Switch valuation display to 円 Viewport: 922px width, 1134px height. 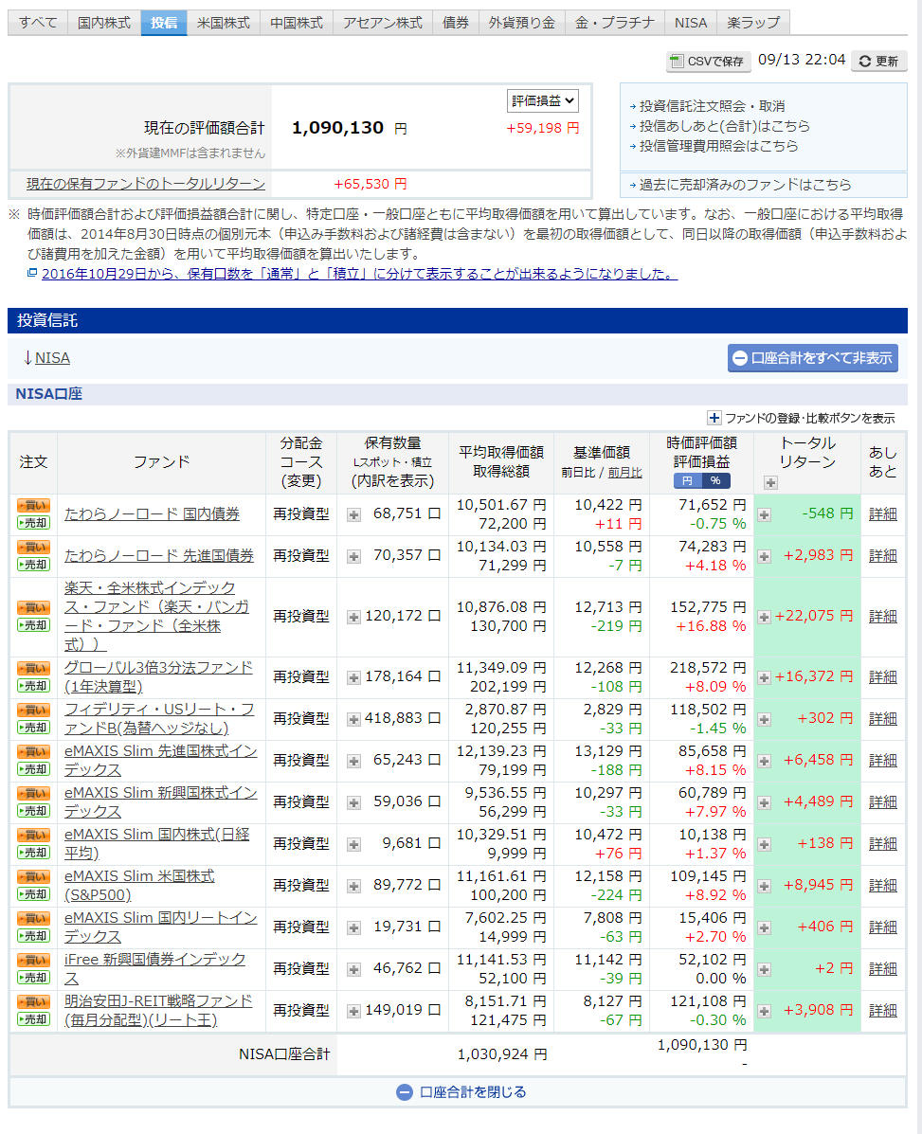[687, 481]
